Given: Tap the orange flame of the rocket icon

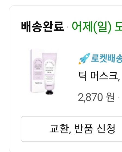Looking at the screenshot, I should [x=80, y=63].
